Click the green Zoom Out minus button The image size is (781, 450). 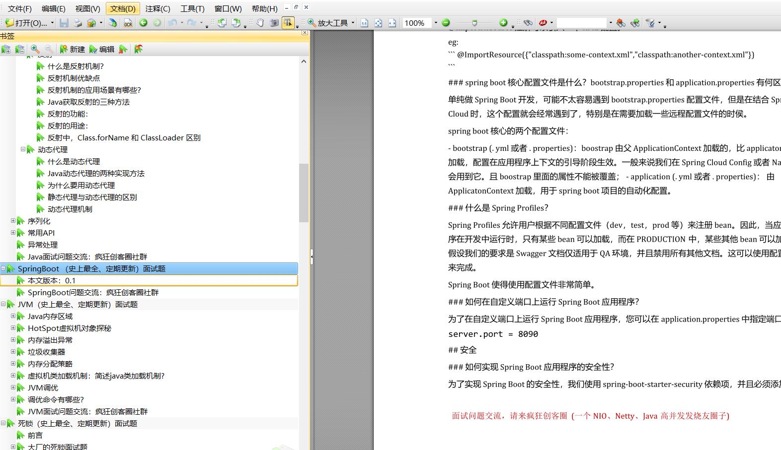coord(446,23)
